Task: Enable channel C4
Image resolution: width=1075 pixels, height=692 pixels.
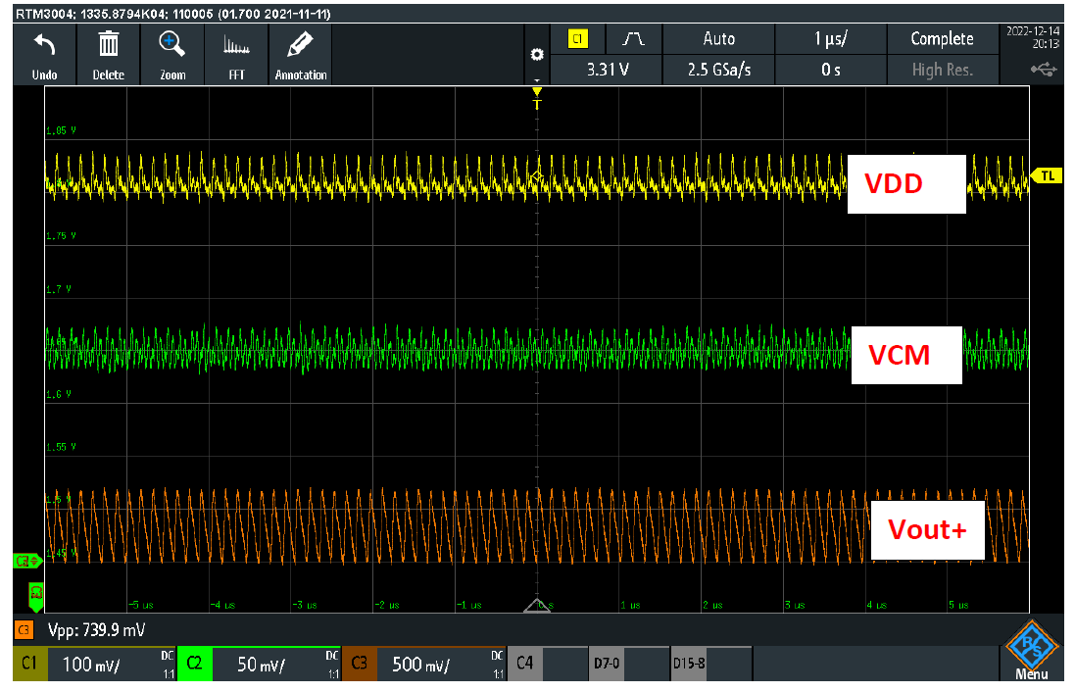Action: [x=523, y=664]
